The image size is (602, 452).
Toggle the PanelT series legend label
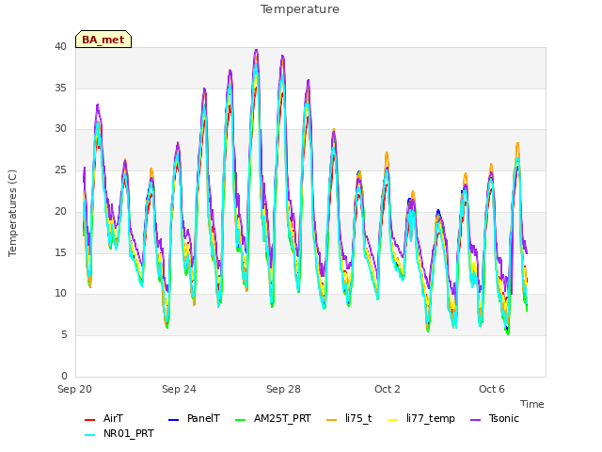(203, 418)
